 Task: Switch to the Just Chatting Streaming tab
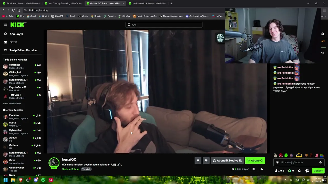click(63, 3)
